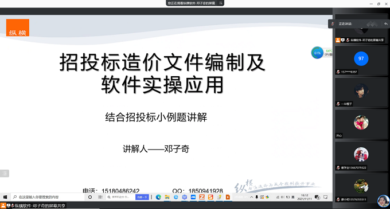Toggle the muted microphone in floating speaker bar
The width and height of the screenshot is (390, 209).
333,24
